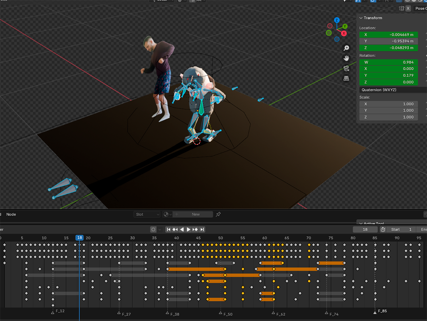Switch perspective/orthographic with the grid icon
This screenshot has height=321, width=427.
point(346,78)
